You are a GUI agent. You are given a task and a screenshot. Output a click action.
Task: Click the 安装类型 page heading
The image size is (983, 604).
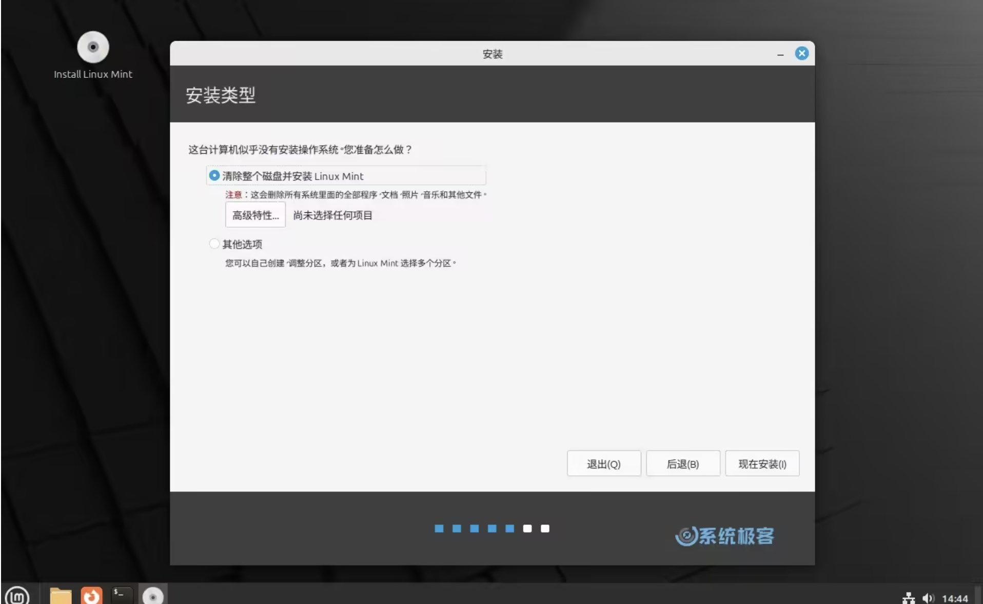pyautogui.click(x=220, y=95)
